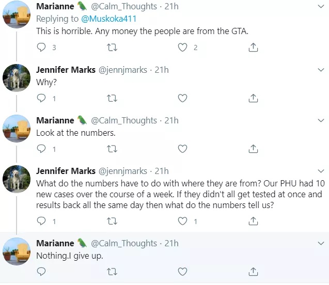The image size is (329, 285).
Task: Like Jennifer's tweet about PHU cases
Action: [182, 221]
